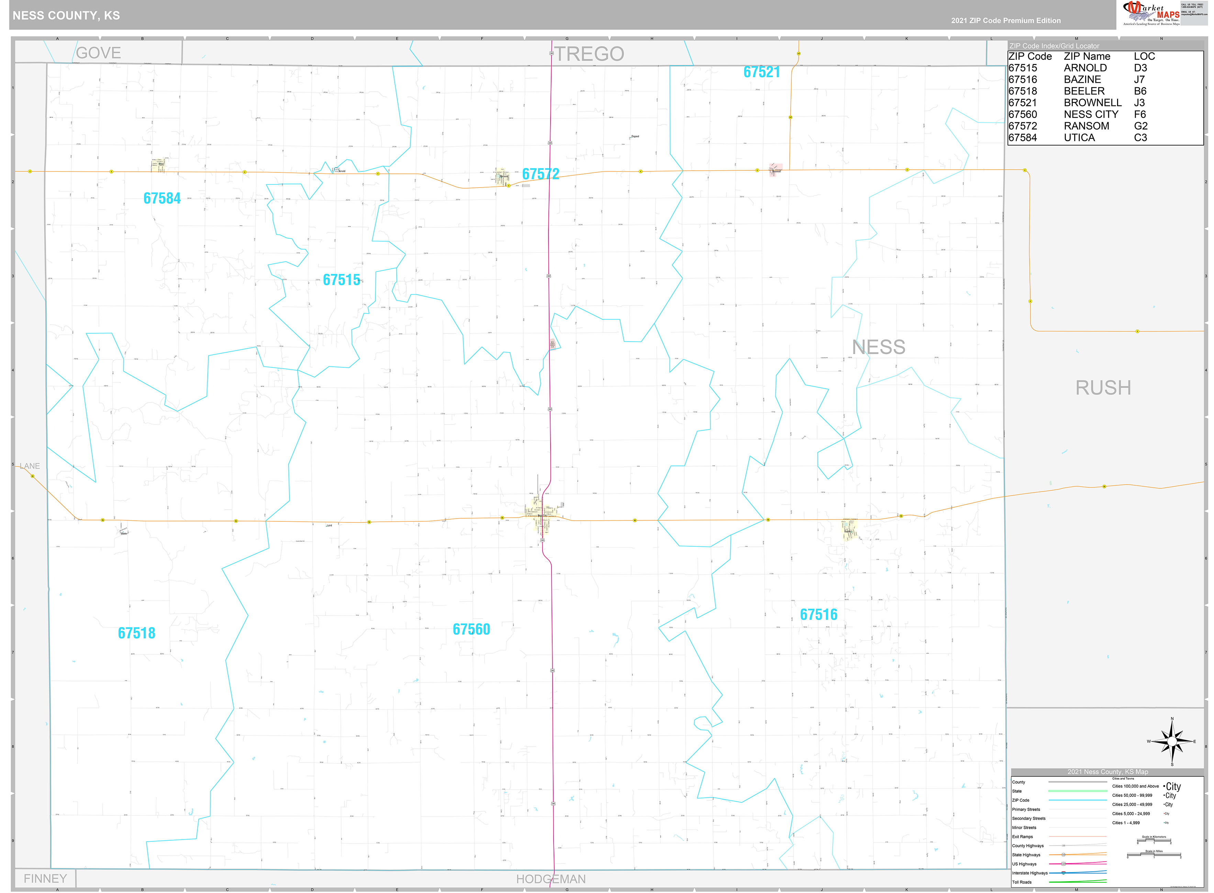1214x893 pixels.
Task: Click the Interstate Highways shield icon in the legend
Action: pyautogui.click(x=1063, y=873)
